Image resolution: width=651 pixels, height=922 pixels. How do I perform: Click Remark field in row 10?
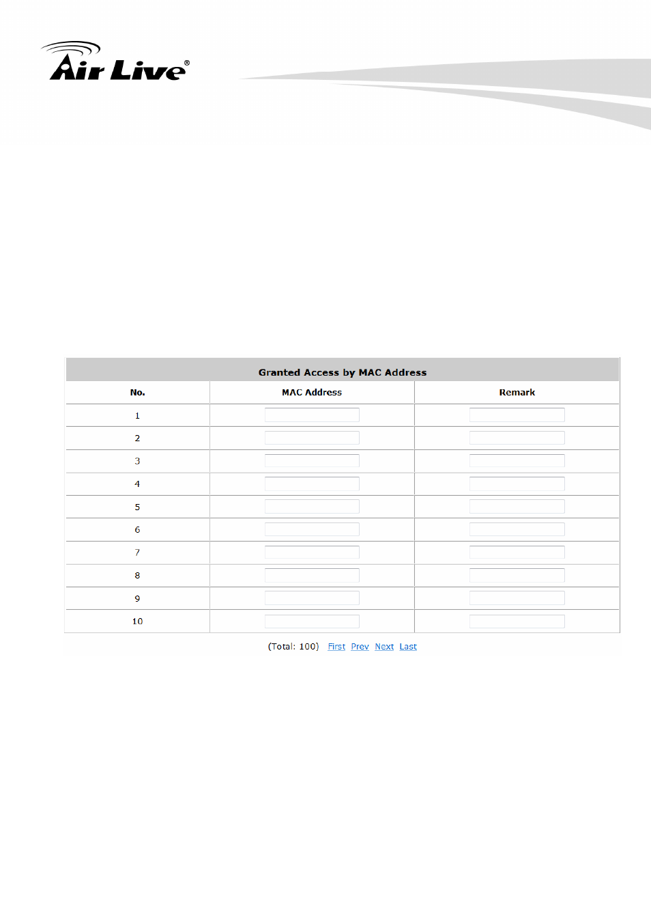pyautogui.click(x=517, y=621)
